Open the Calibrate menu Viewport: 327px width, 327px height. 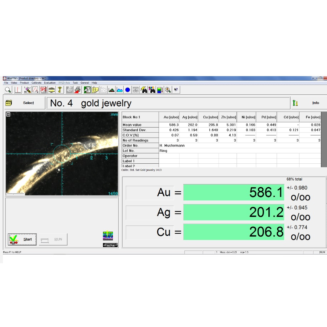pos(36,83)
